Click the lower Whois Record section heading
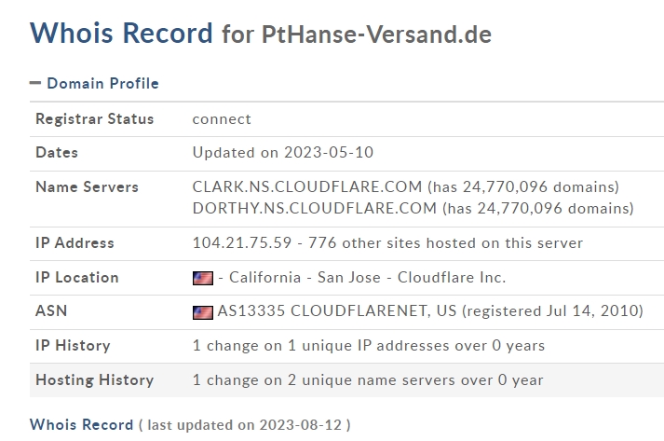Screen dimensions: 664x441 tap(81, 424)
